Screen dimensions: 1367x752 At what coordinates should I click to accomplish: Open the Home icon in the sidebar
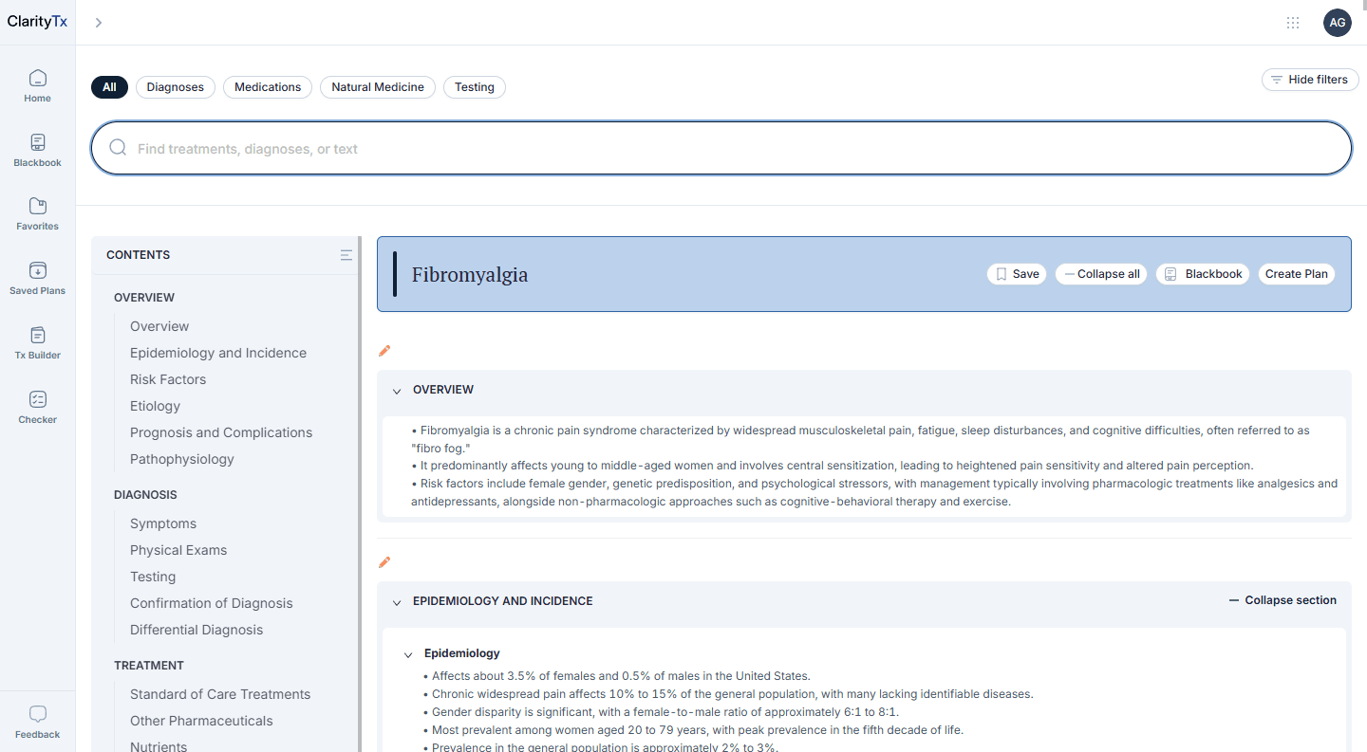(37, 83)
